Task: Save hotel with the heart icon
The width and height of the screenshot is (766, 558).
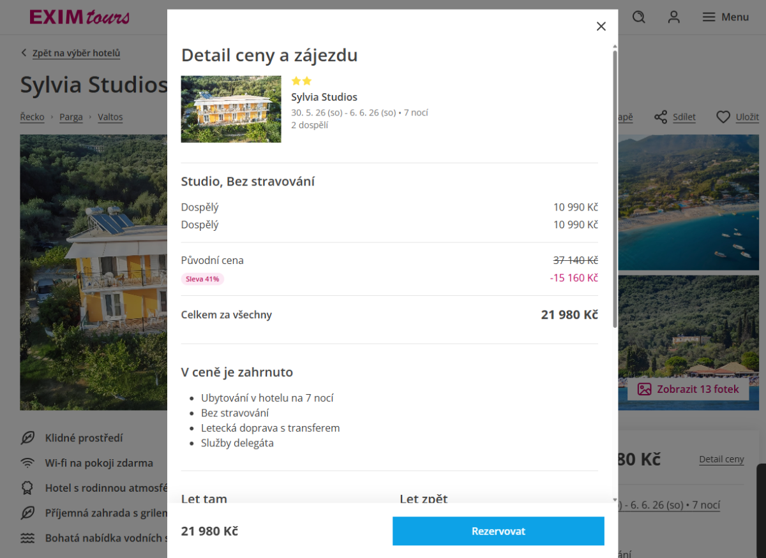Action: coord(723,117)
